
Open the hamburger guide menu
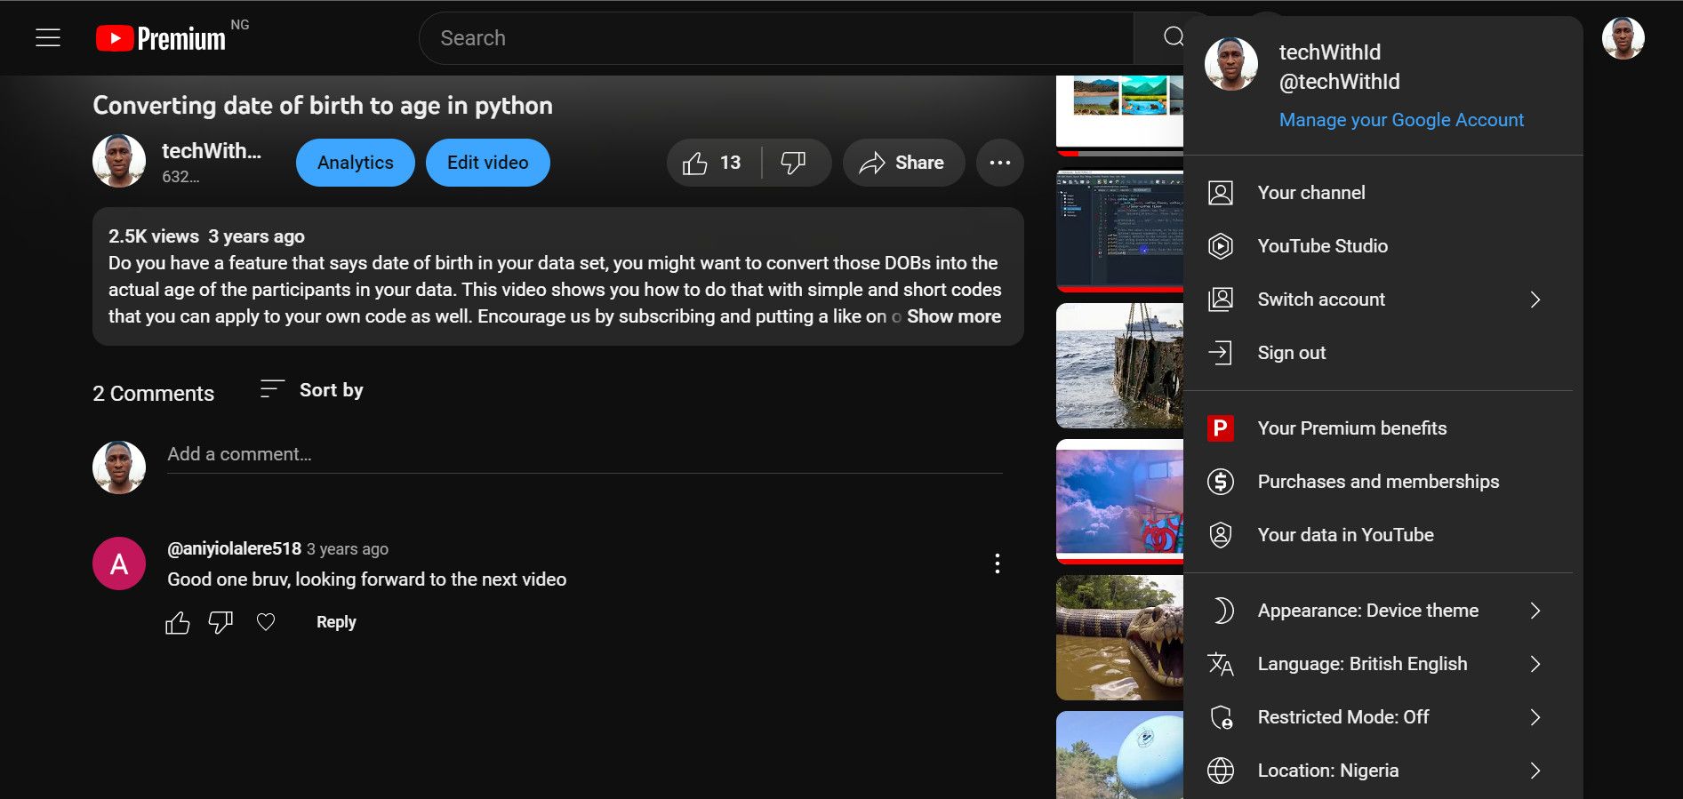48,38
